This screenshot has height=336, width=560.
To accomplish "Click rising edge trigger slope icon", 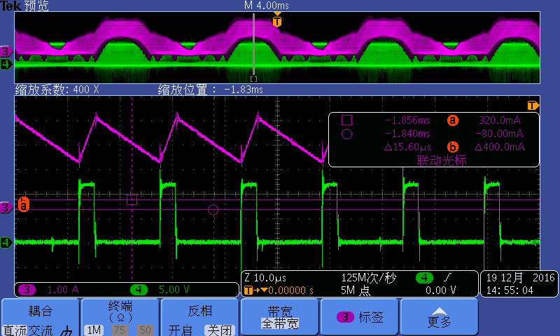I will 447,276.
